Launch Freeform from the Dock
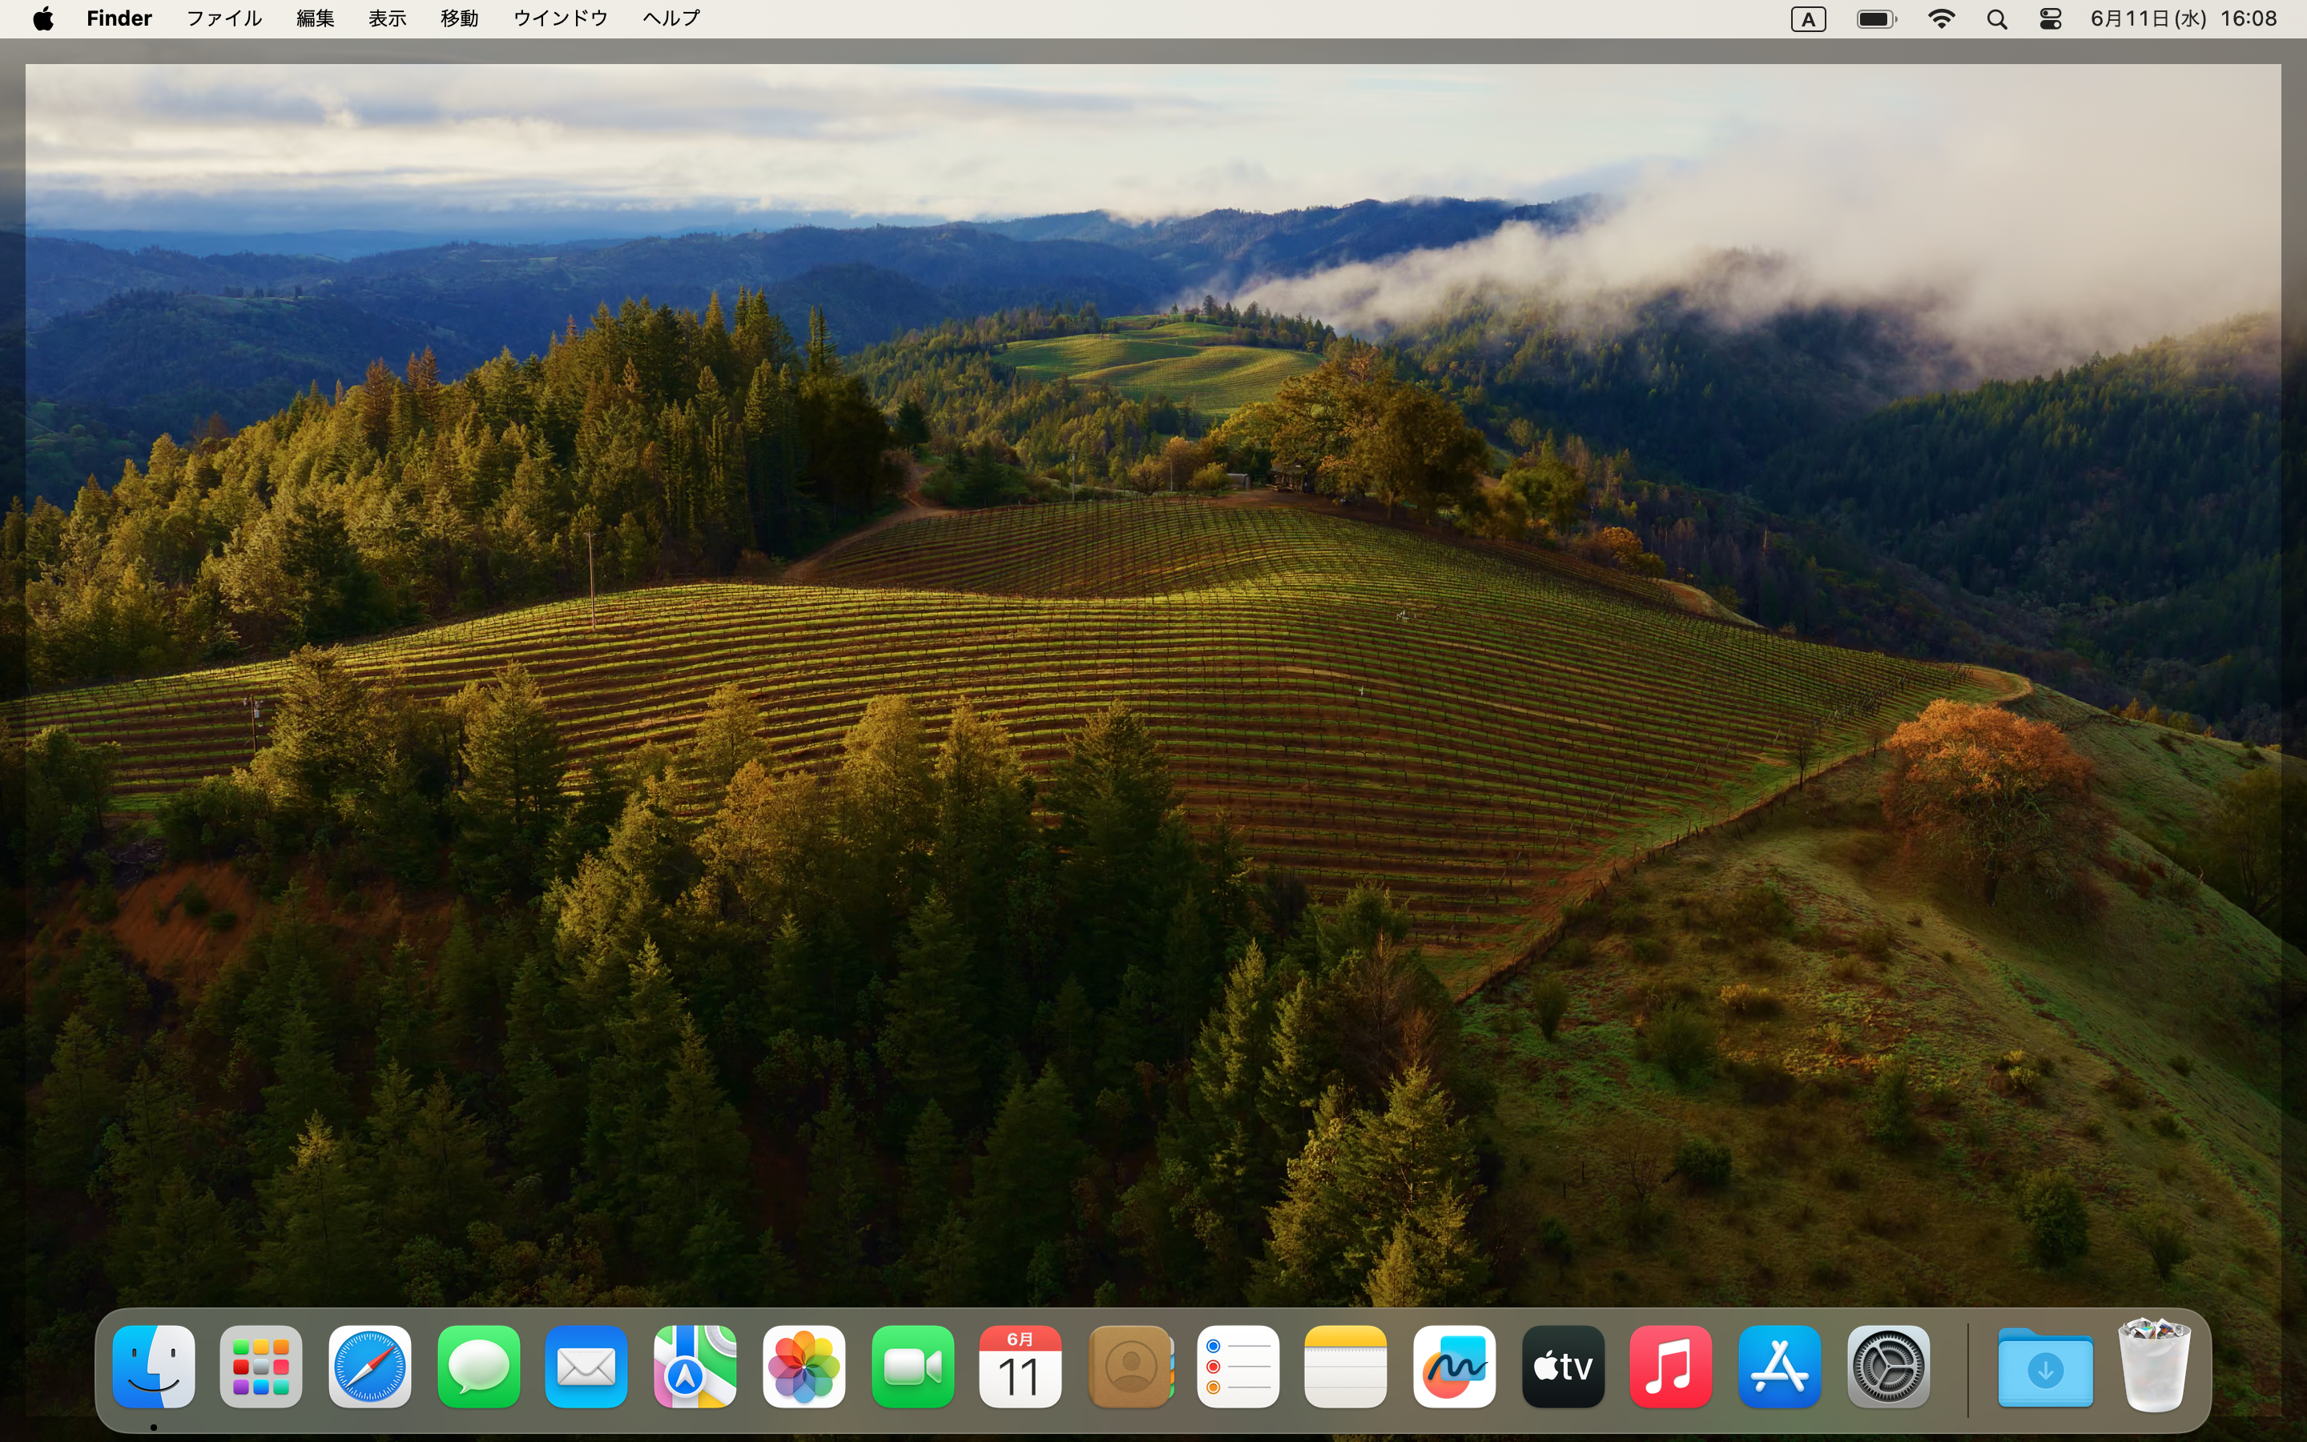This screenshot has width=2307, height=1442. [x=1454, y=1367]
